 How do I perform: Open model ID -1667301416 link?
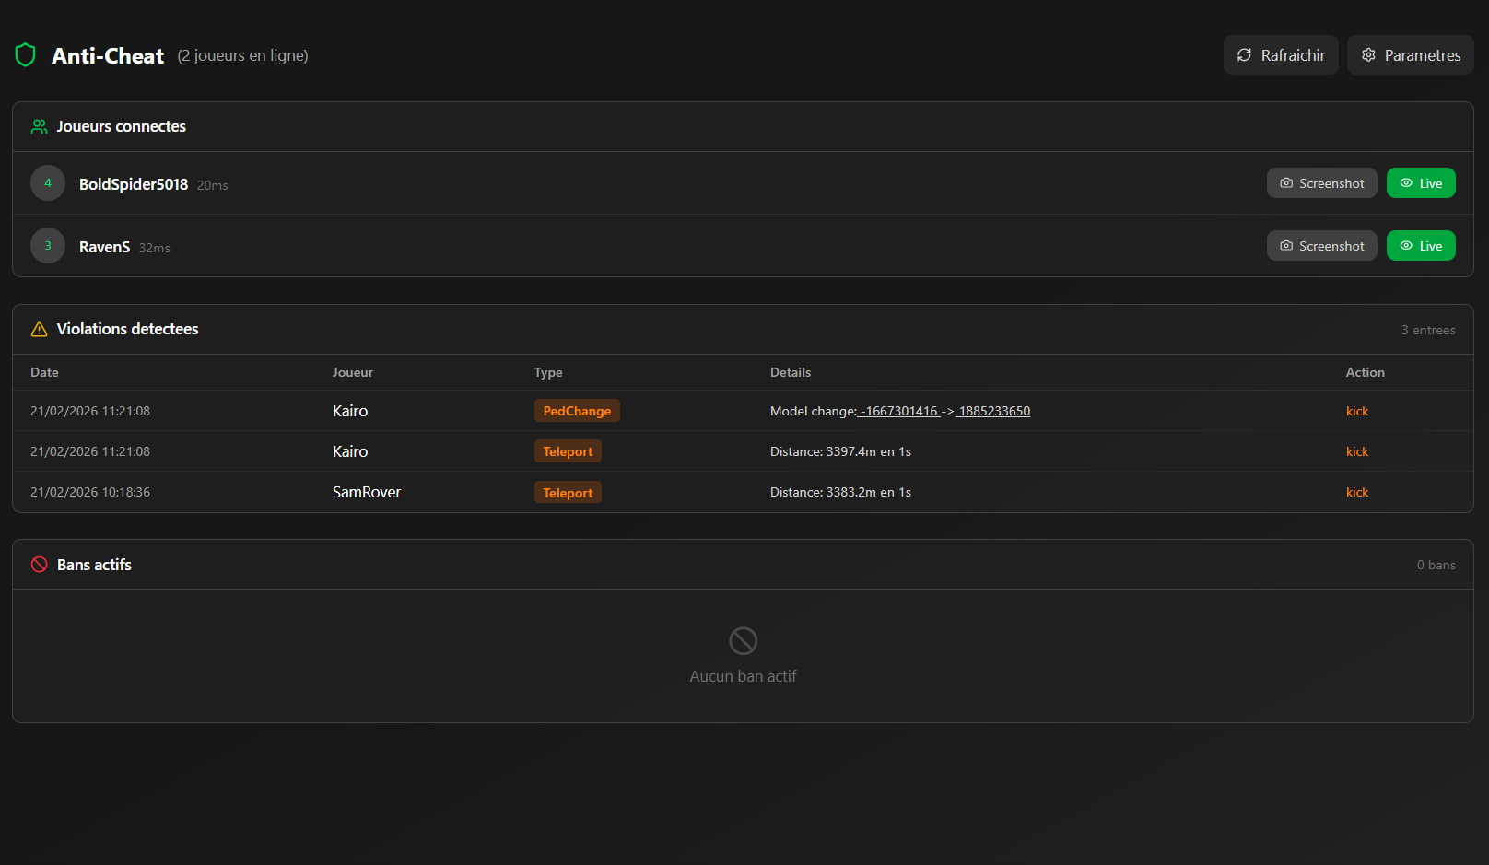898,411
